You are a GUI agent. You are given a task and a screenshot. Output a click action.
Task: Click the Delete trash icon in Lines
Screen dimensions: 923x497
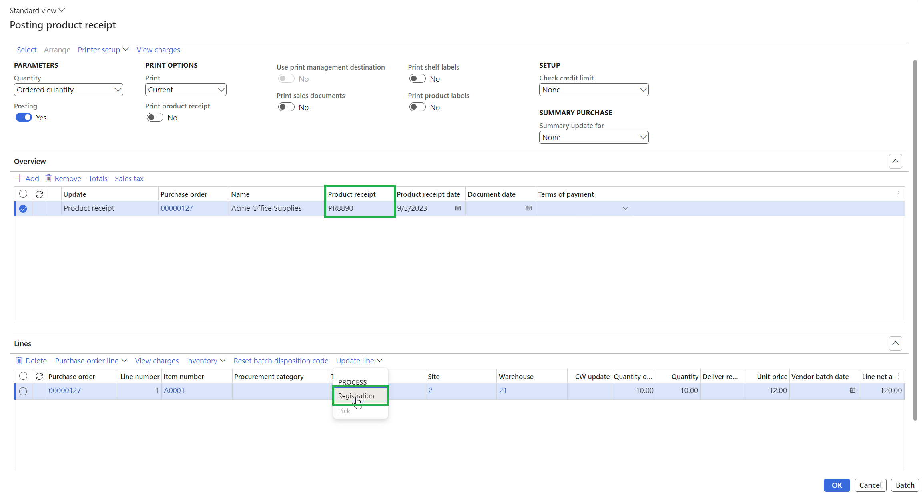click(19, 361)
